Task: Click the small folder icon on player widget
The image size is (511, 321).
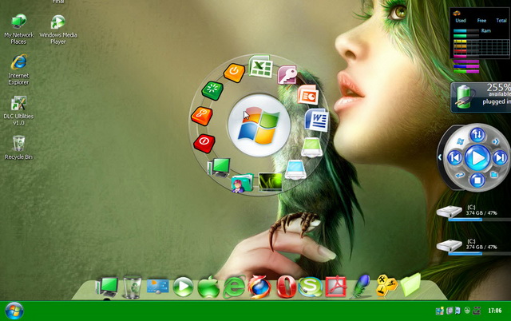Action: tap(494, 175)
